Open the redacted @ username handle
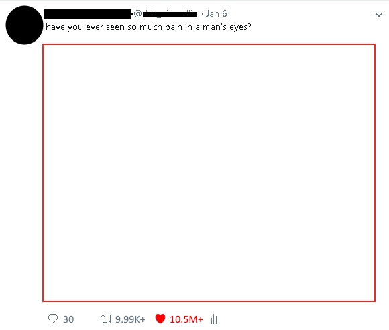 pos(166,14)
